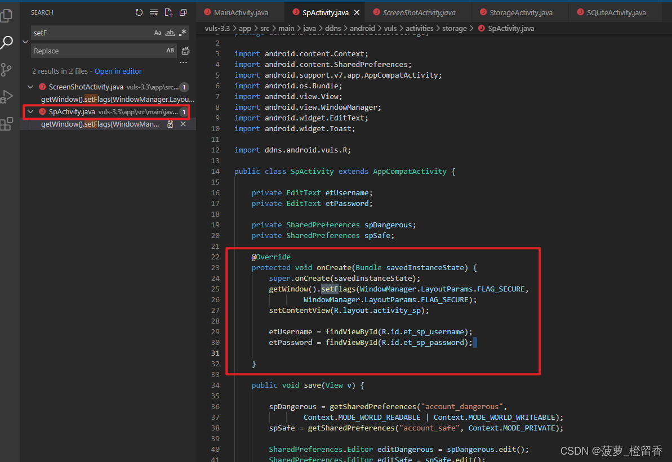
Task: Switch to the StorageActivity.java tab
Action: (x=520, y=13)
